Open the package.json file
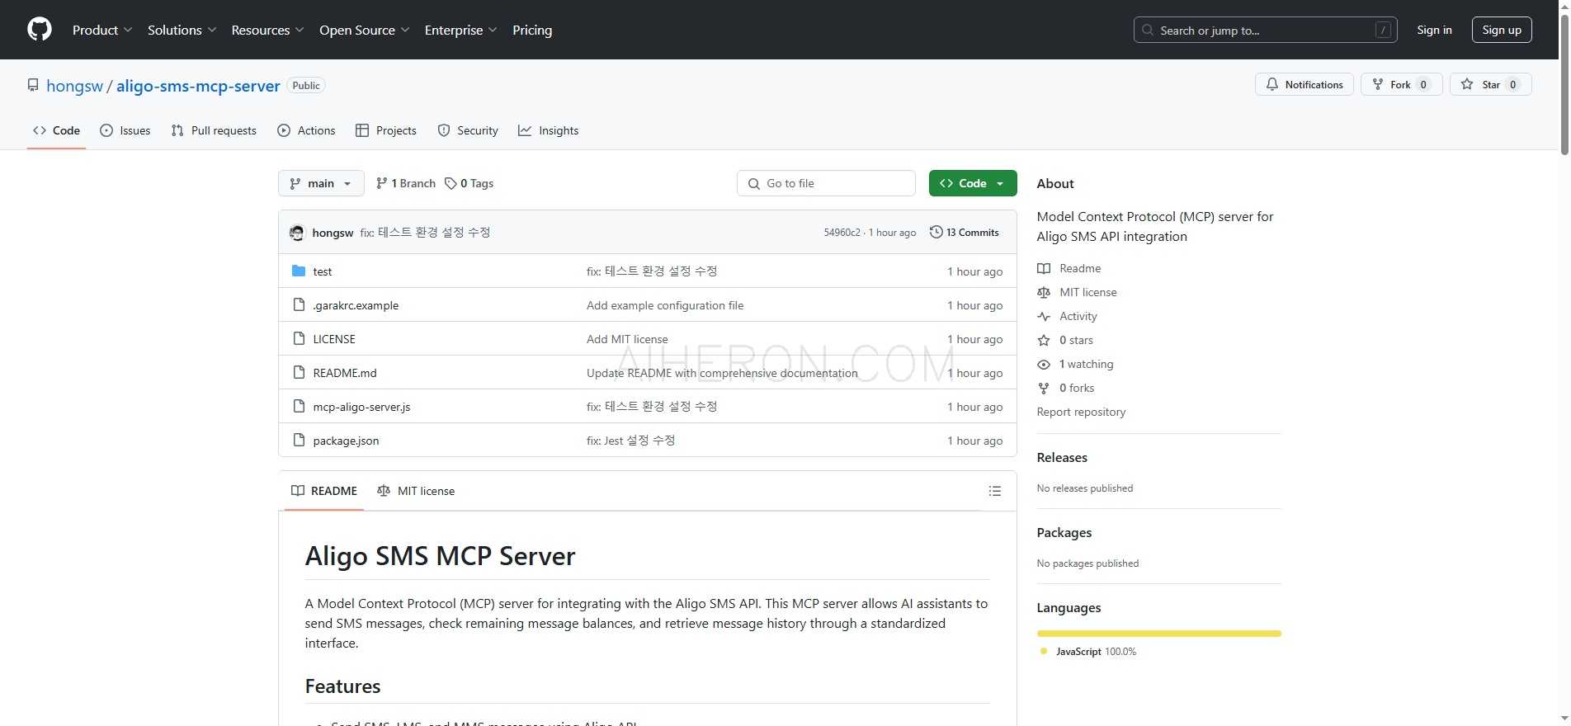Viewport: 1571px width, 726px height. [346, 441]
